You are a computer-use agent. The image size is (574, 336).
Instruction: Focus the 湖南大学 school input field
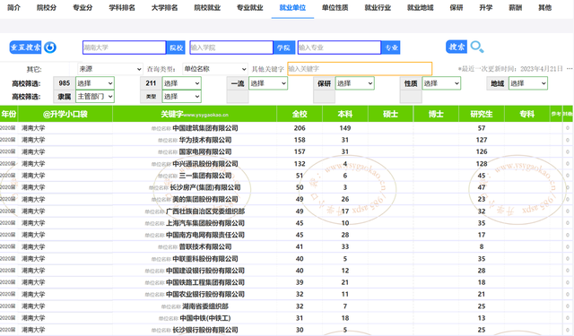pos(125,47)
